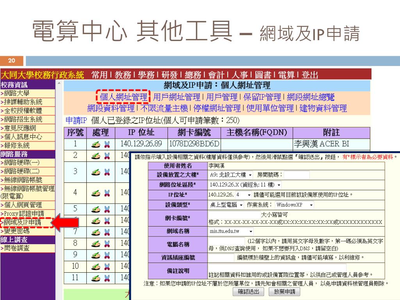400x300 pixels.
Task: Click the edit icon in row 11
Action: [96, 278]
